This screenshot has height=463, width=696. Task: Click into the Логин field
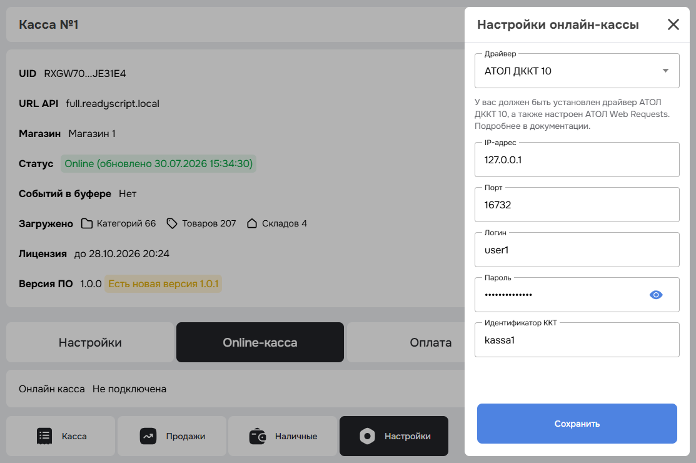(x=577, y=250)
